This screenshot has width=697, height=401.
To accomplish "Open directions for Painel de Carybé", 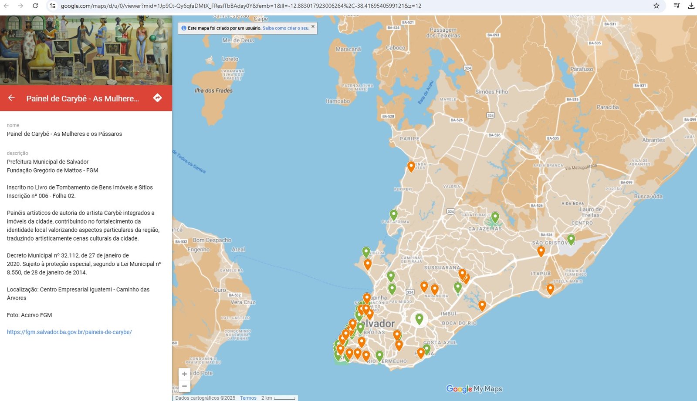I will [157, 98].
